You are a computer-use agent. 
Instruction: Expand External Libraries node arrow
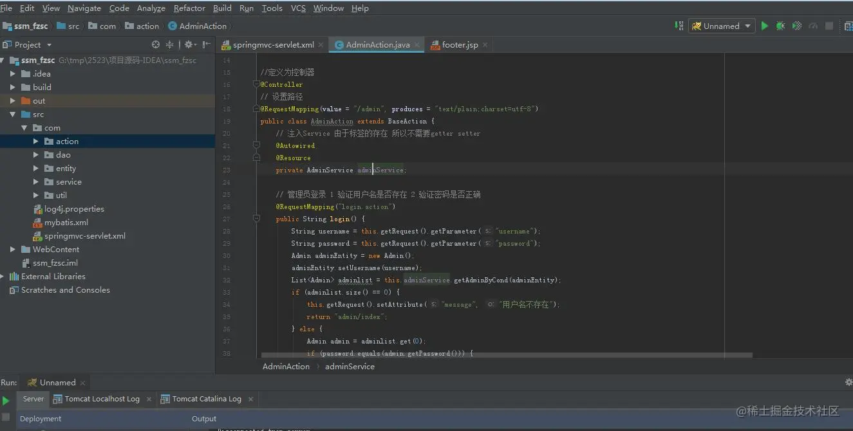tap(3, 277)
